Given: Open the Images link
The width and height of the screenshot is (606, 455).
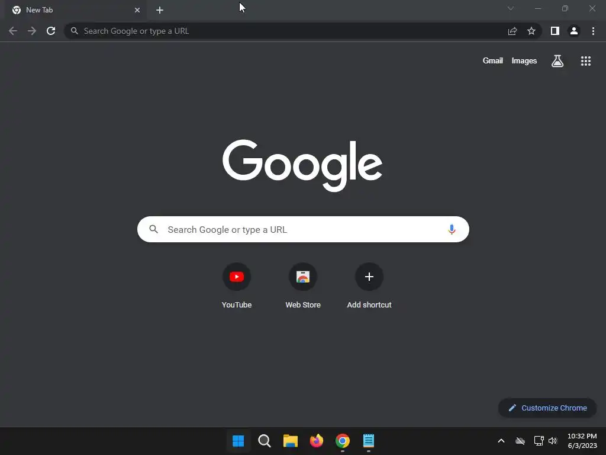Looking at the screenshot, I should [x=524, y=61].
